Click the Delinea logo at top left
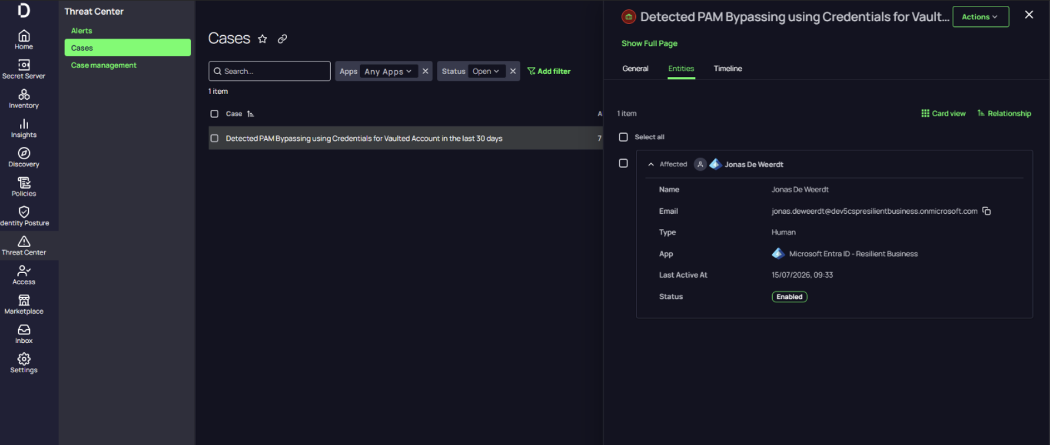This screenshot has height=445, width=1050. pos(23,10)
